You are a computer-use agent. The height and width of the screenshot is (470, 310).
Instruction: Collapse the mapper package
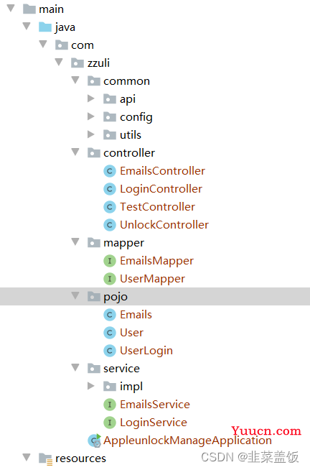(75, 241)
